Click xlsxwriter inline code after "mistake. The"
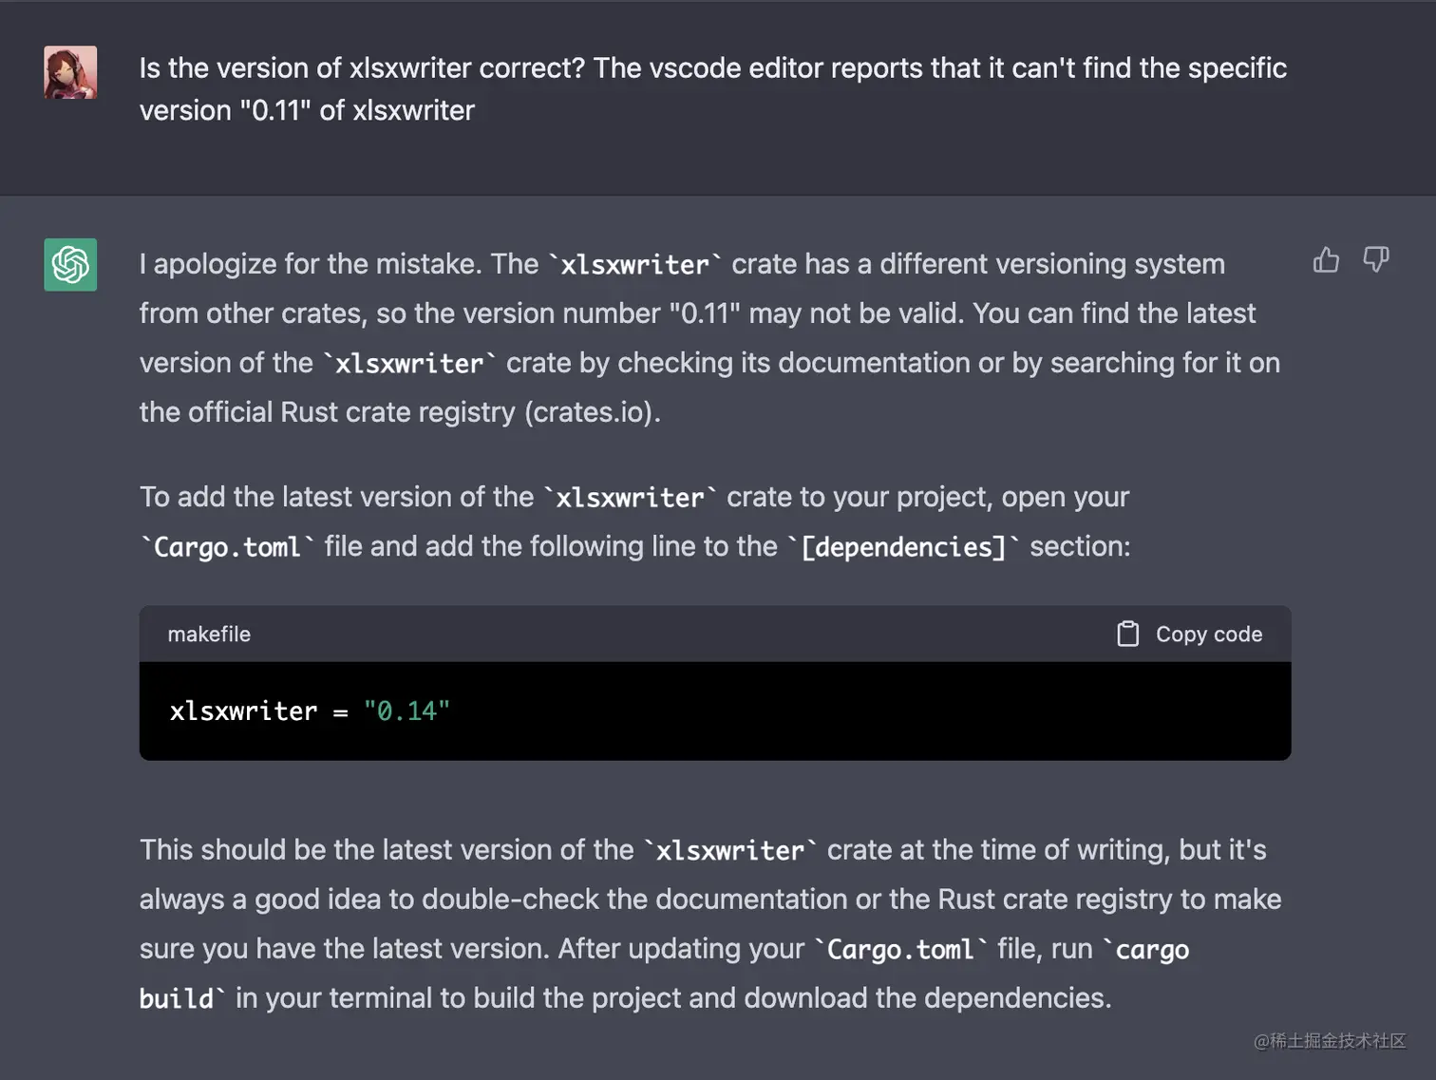 pyautogui.click(x=634, y=264)
